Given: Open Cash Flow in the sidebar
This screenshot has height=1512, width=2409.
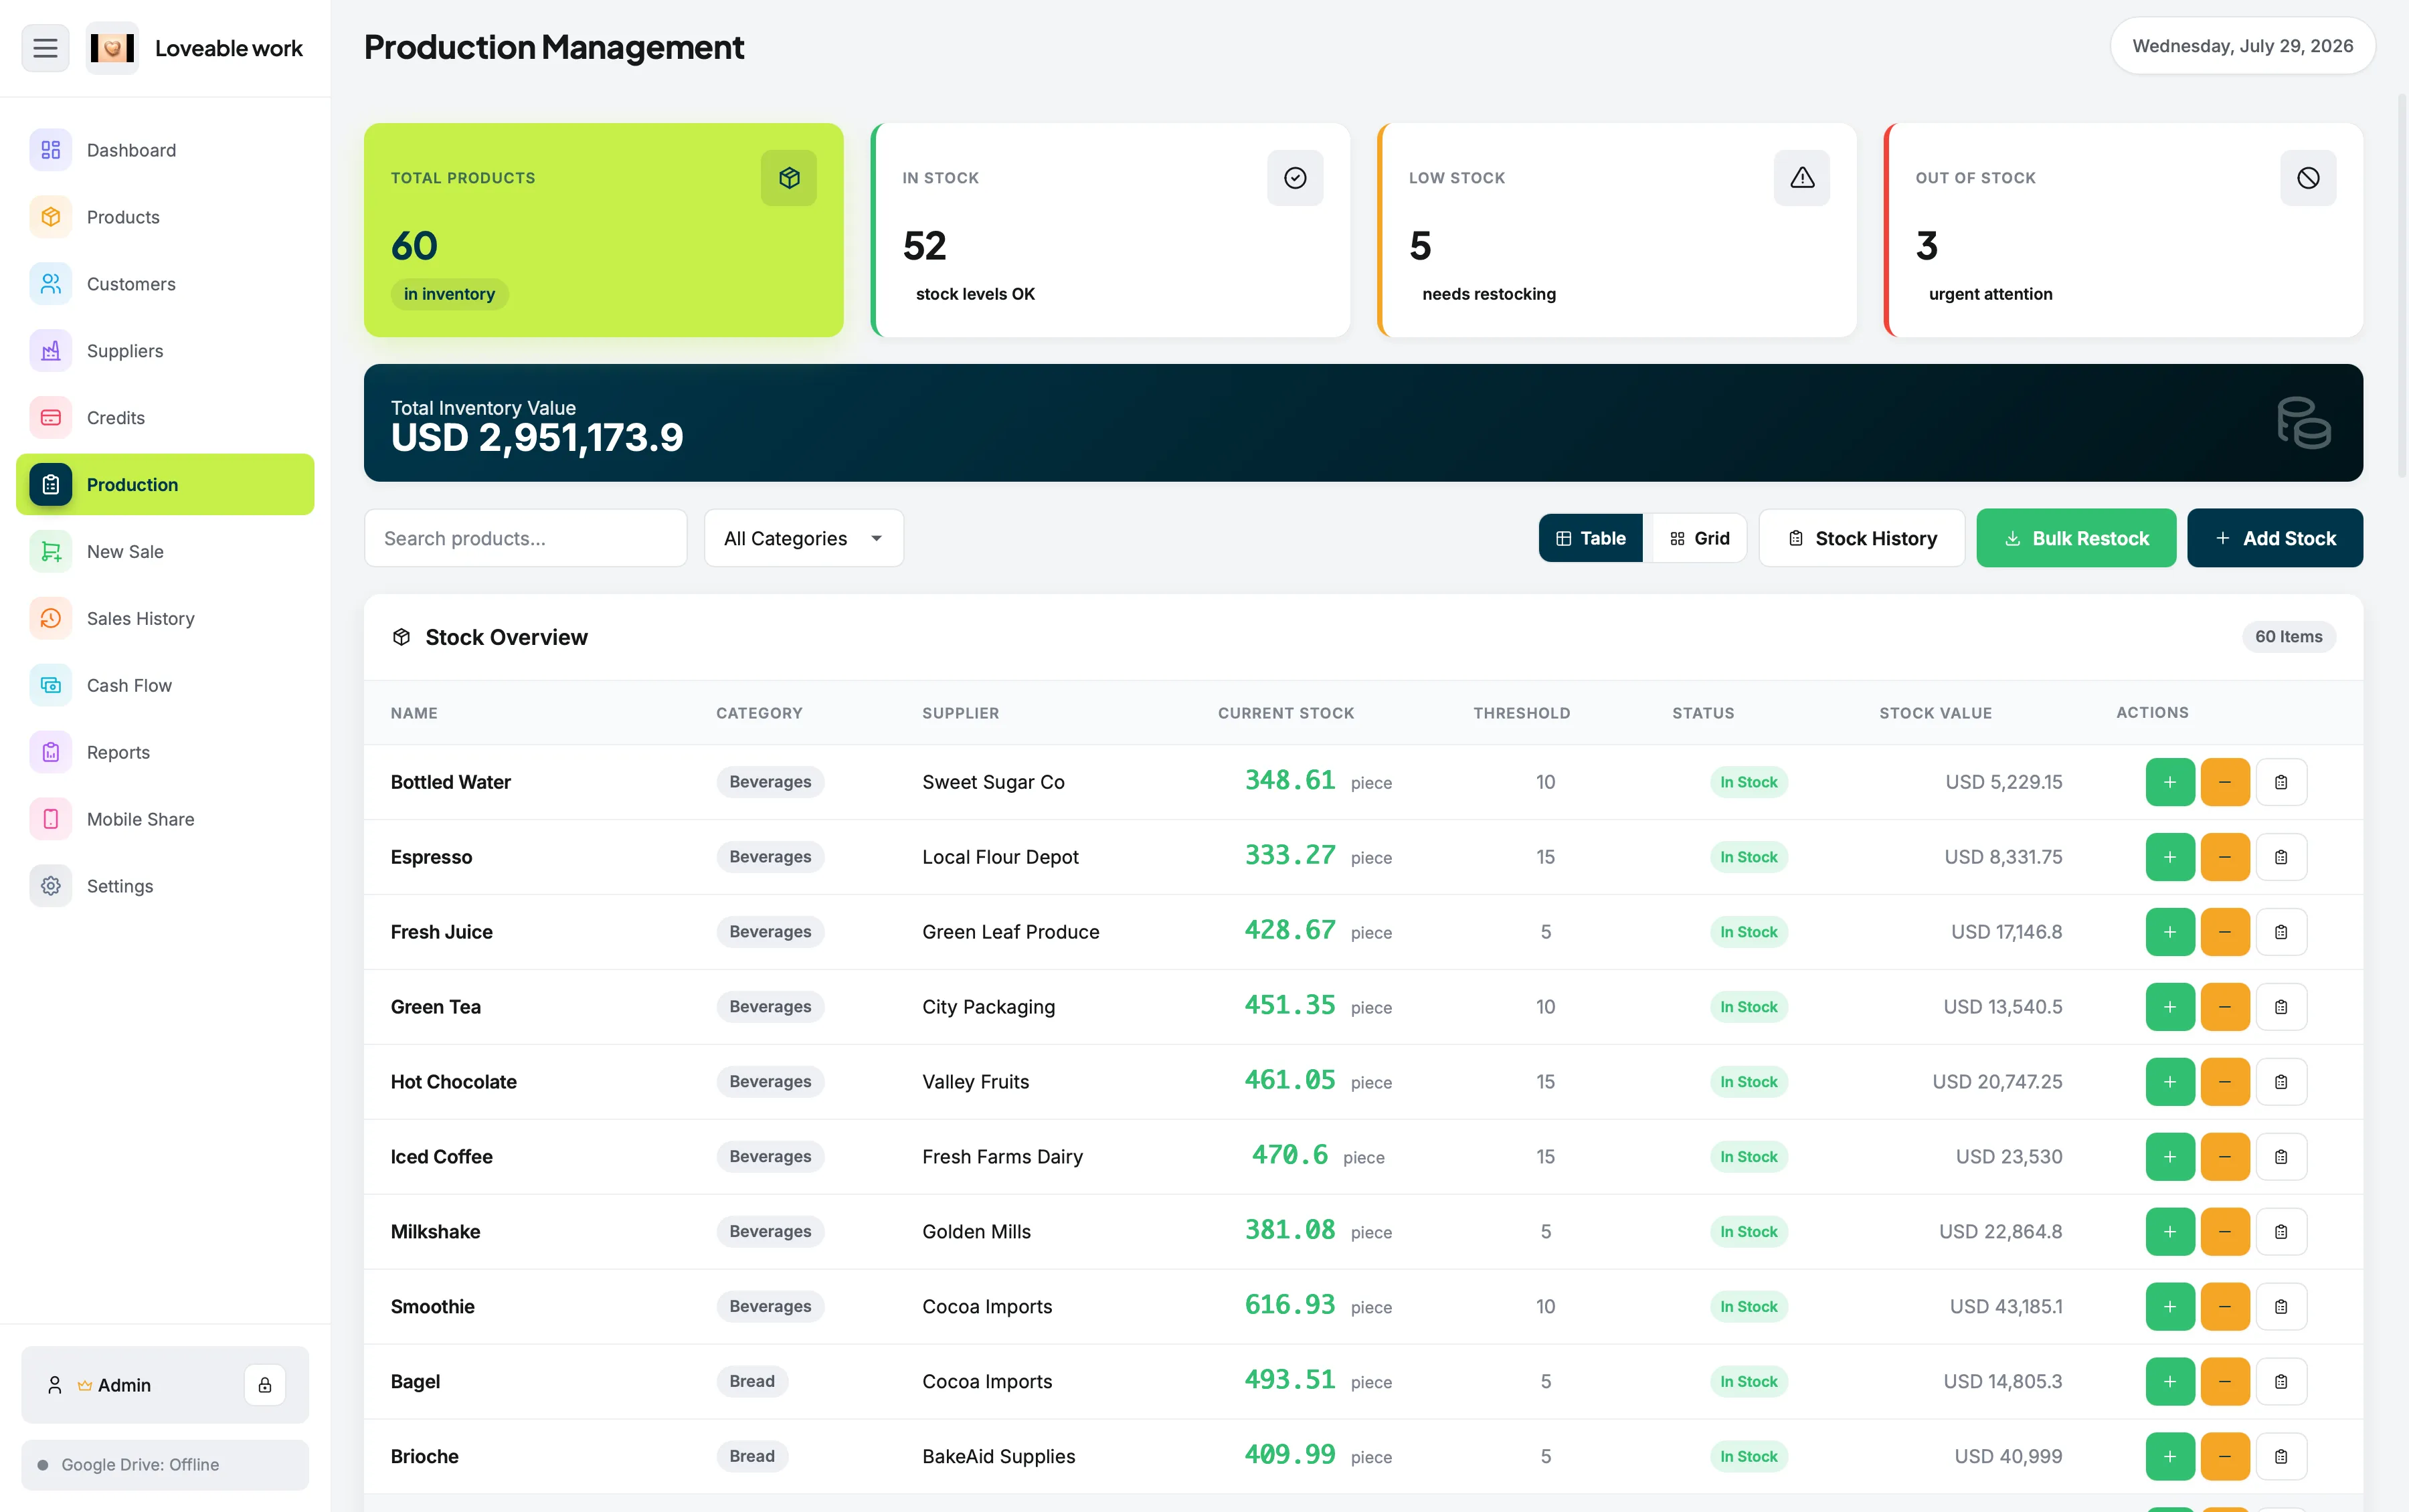Looking at the screenshot, I should tap(165, 685).
